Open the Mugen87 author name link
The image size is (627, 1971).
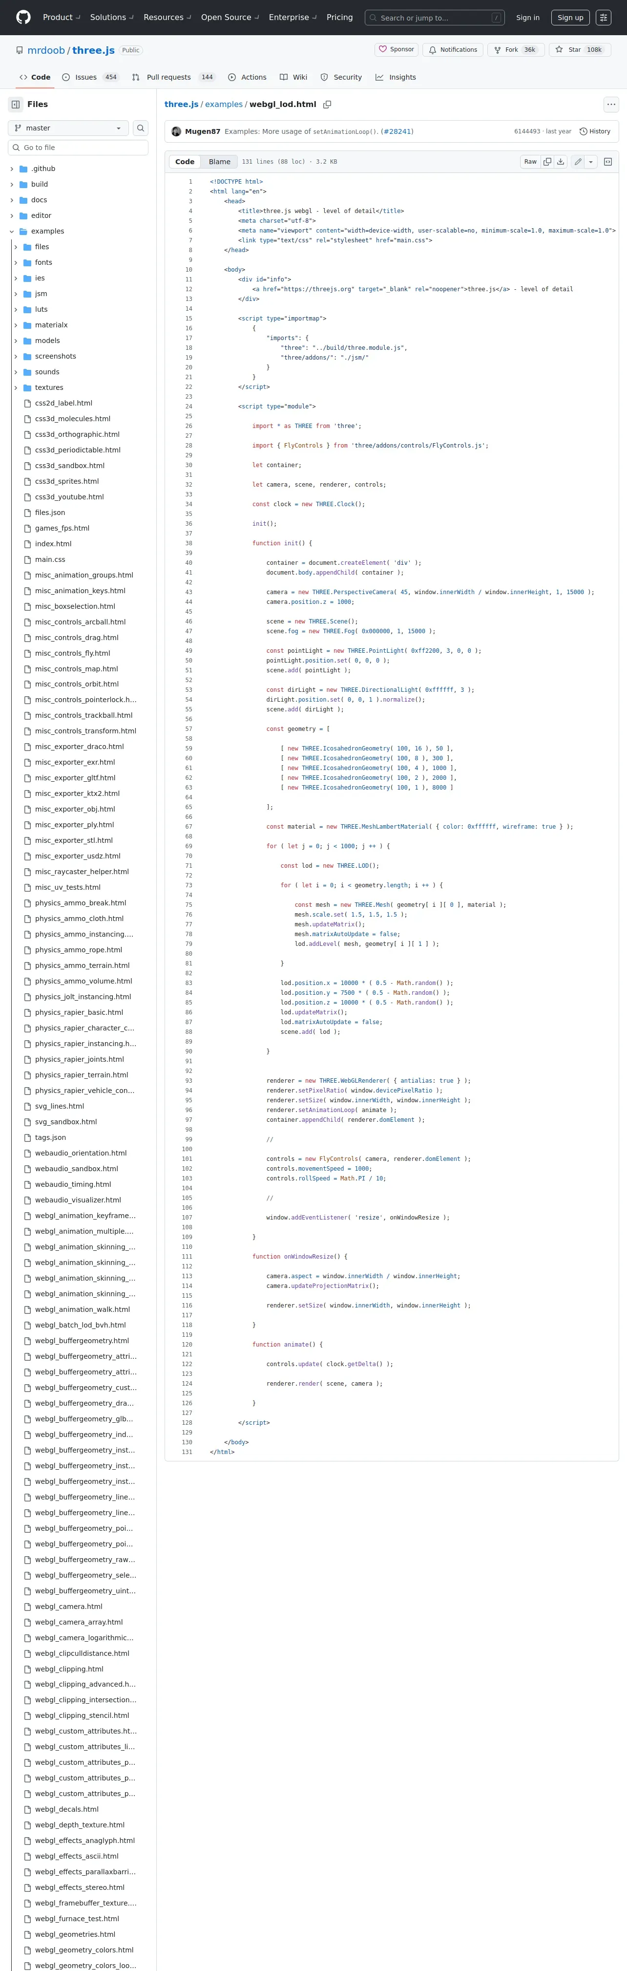[203, 131]
